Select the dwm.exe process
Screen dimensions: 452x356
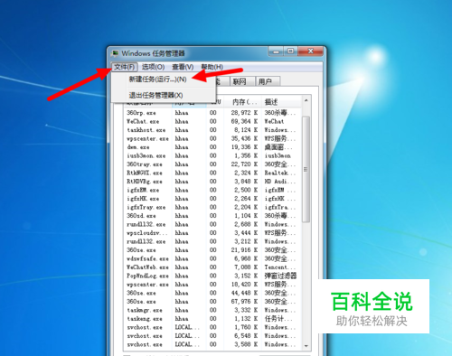[x=138, y=147]
